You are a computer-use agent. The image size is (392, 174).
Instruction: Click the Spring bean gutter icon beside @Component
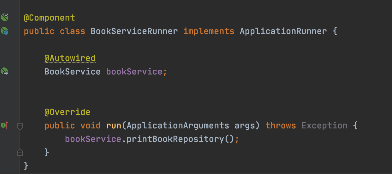[4, 17]
